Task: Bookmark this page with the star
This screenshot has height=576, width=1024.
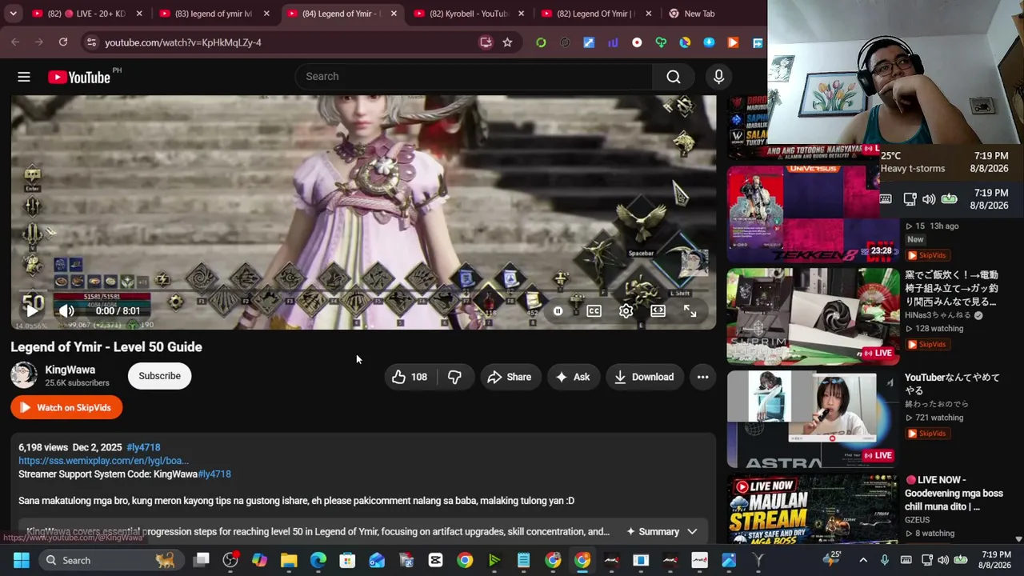Action: pos(507,42)
